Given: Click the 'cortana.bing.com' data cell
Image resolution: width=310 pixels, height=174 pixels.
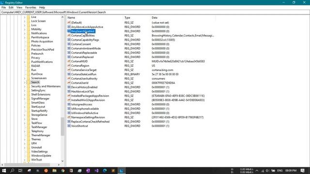Looking at the screenshot, I should 162,70.
